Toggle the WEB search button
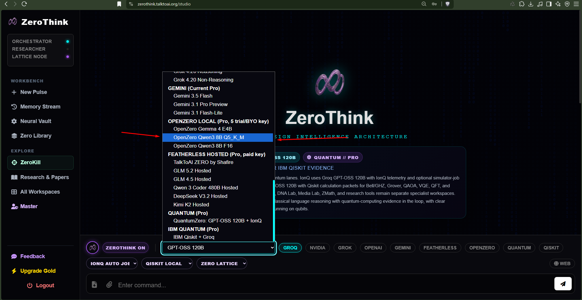Screen dimensions: 582x300 coord(562,263)
